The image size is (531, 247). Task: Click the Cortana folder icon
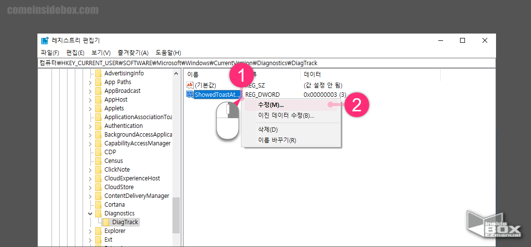pyautogui.click(x=99, y=205)
